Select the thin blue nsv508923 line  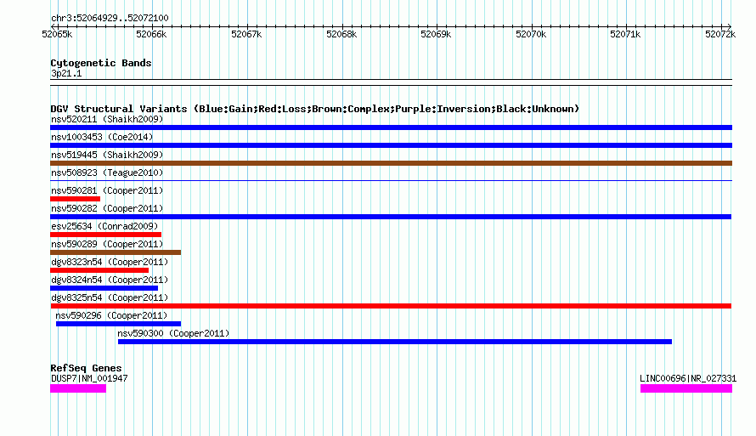click(x=391, y=181)
